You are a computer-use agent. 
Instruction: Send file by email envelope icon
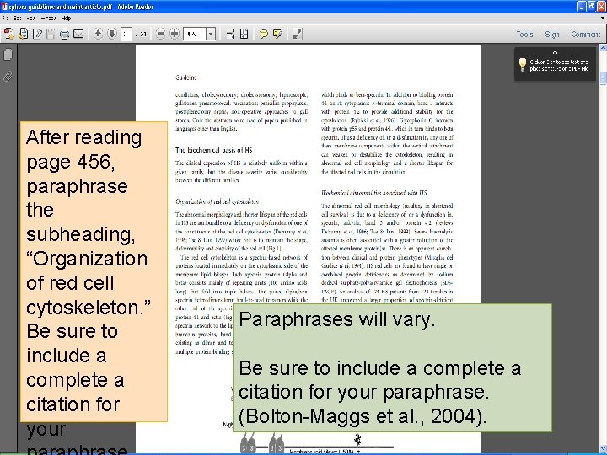pyautogui.click(x=78, y=34)
